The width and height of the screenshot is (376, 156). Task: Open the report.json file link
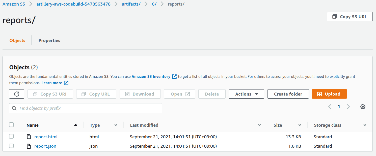pos(45,146)
